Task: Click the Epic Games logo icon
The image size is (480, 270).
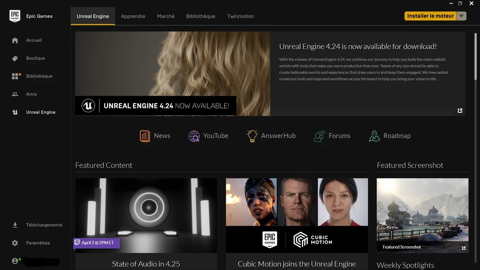Action: 15,16
